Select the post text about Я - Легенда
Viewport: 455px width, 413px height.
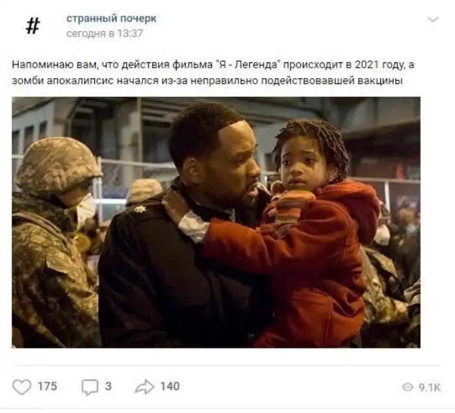pos(213,73)
